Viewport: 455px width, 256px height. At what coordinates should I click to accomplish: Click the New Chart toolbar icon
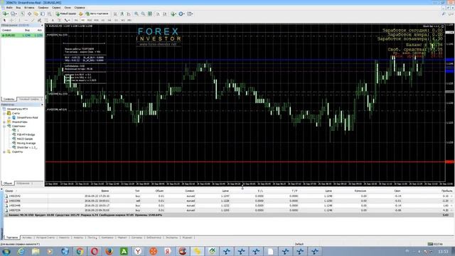click(x=5, y=14)
